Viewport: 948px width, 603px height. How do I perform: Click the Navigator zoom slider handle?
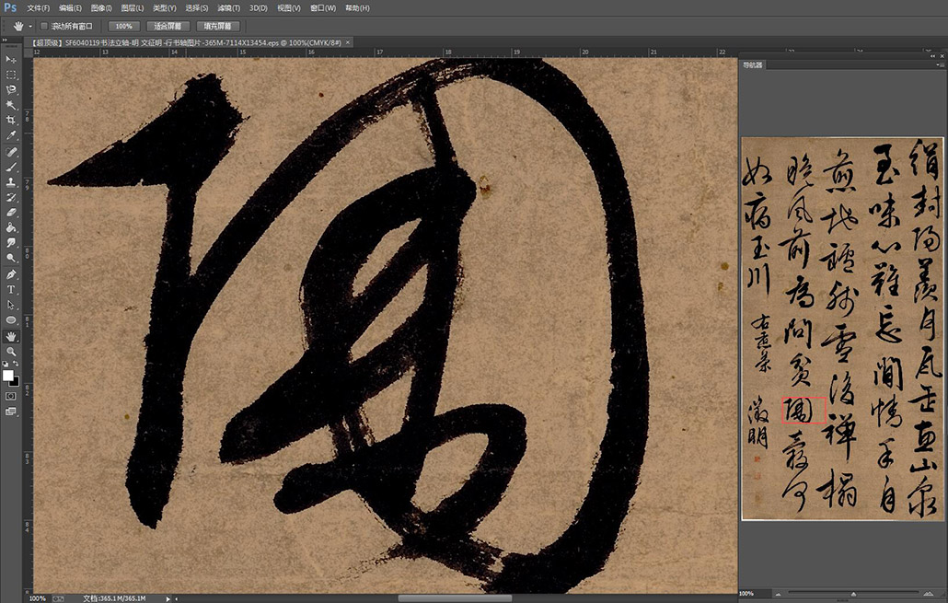click(853, 594)
